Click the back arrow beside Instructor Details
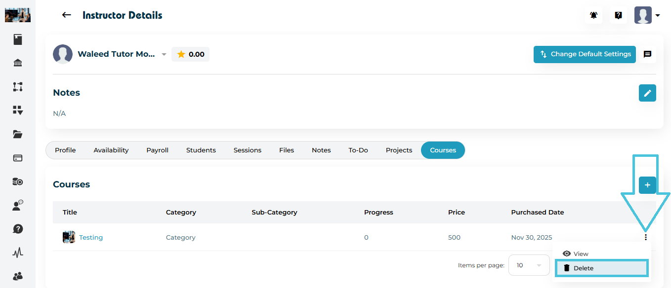The image size is (671, 288). click(x=66, y=15)
